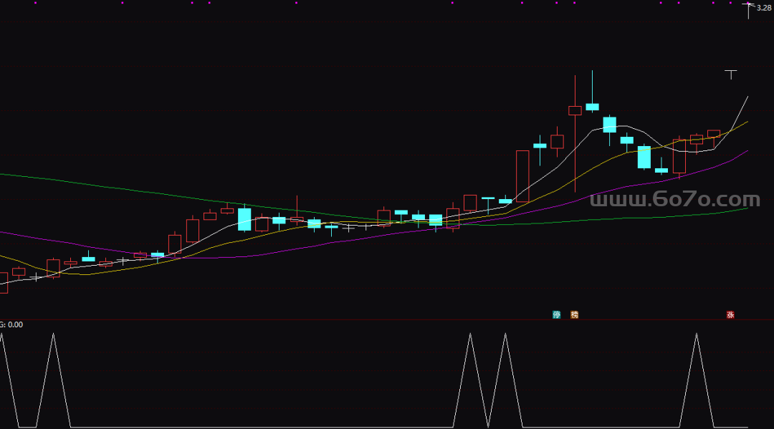774x429 pixels.
Task: Click the www.6o7o.com watermark text
Action: pyautogui.click(x=674, y=199)
